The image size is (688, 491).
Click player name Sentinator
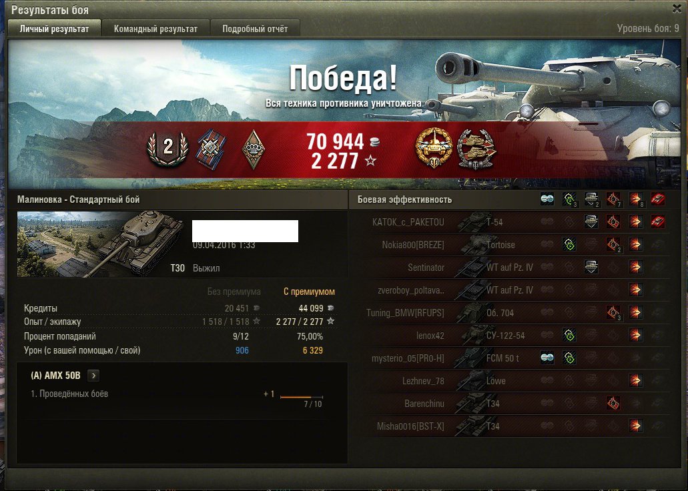pyautogui.click(x=426, y=268)
